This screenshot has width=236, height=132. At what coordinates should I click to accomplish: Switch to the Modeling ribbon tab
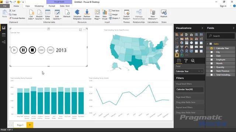pos(39,6)
